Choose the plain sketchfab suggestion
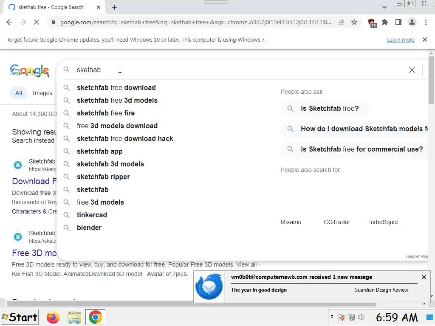 (167, 190)
